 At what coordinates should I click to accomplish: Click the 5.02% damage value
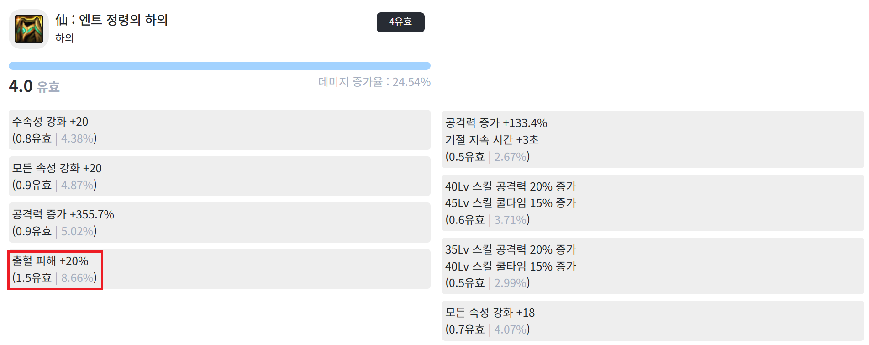(77, 231)
